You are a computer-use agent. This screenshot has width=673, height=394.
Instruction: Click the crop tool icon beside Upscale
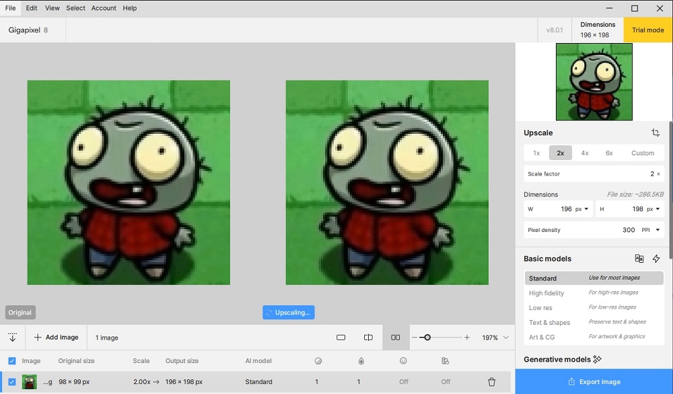pos(655,133)
